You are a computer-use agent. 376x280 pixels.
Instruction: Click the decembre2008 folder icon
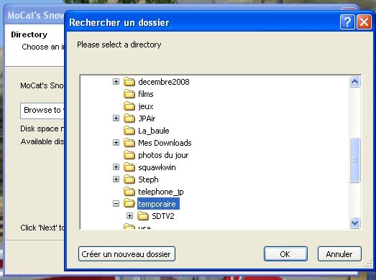click(129, 82)
